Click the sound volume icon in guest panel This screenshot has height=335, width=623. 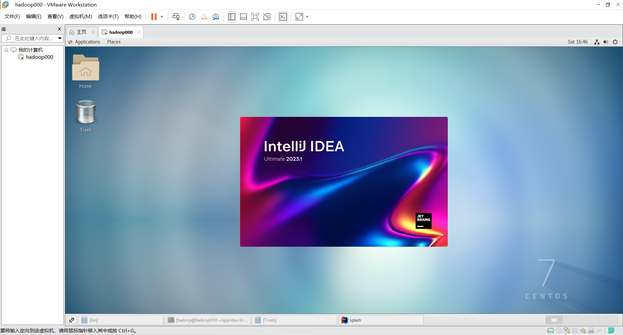tap(606, 42)
